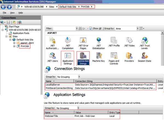Select the aspnet_client folder
Viewport: 164px width, 120px height.
coord(27,43)
